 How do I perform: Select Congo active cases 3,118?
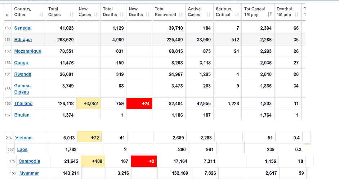point(205,63)
